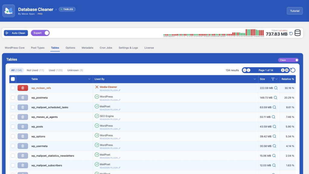
Task: Switch to the Metadata tab
Action: click(87, 48)
